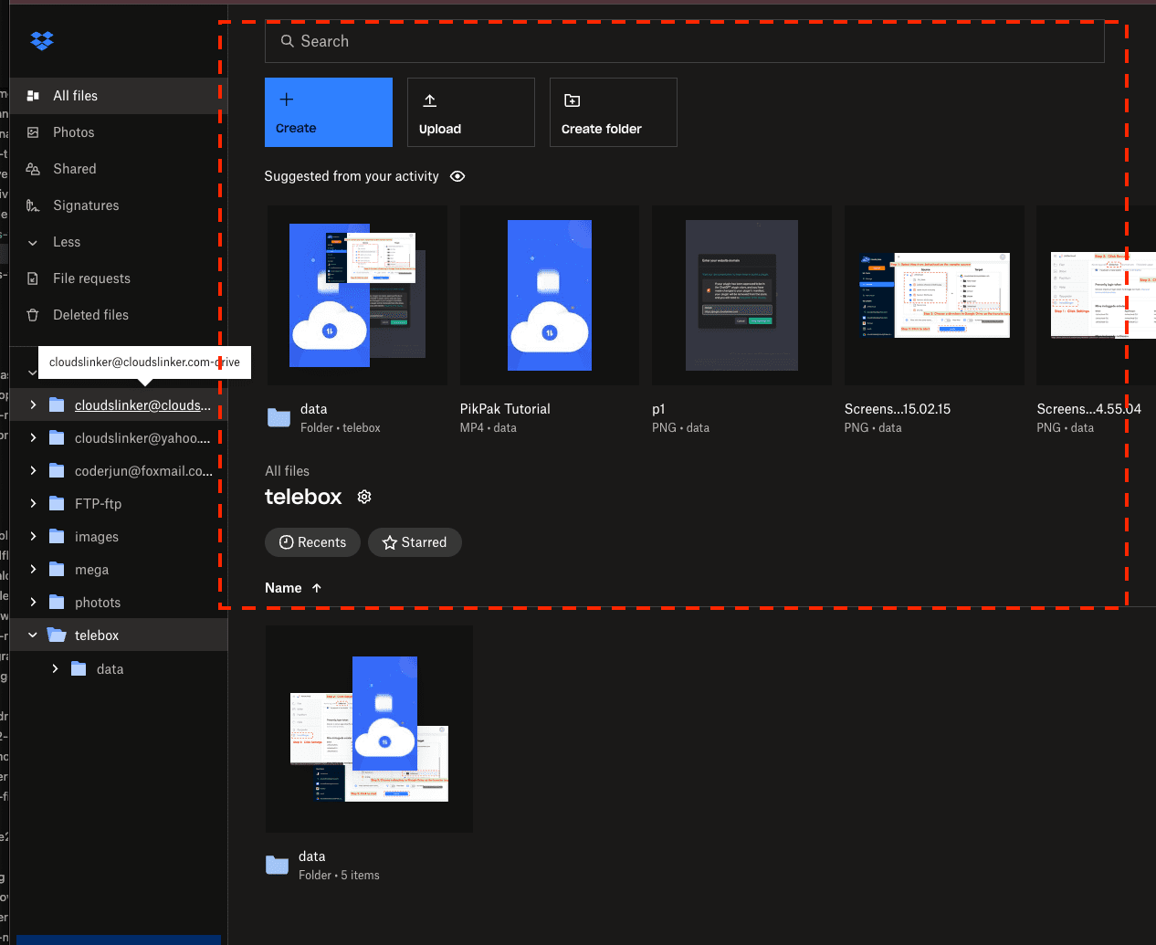Viewport: 1156px width, 945px height.
Task: Expand coderjun@foxmail.co... folder chevron
Action: coord(33,471)
